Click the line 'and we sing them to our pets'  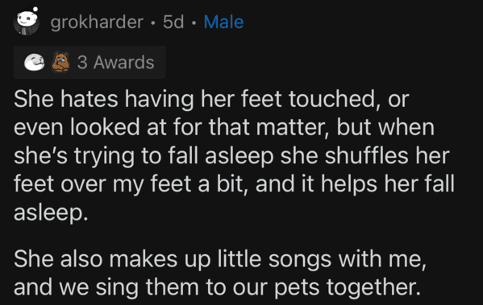[x=217, y=287]
